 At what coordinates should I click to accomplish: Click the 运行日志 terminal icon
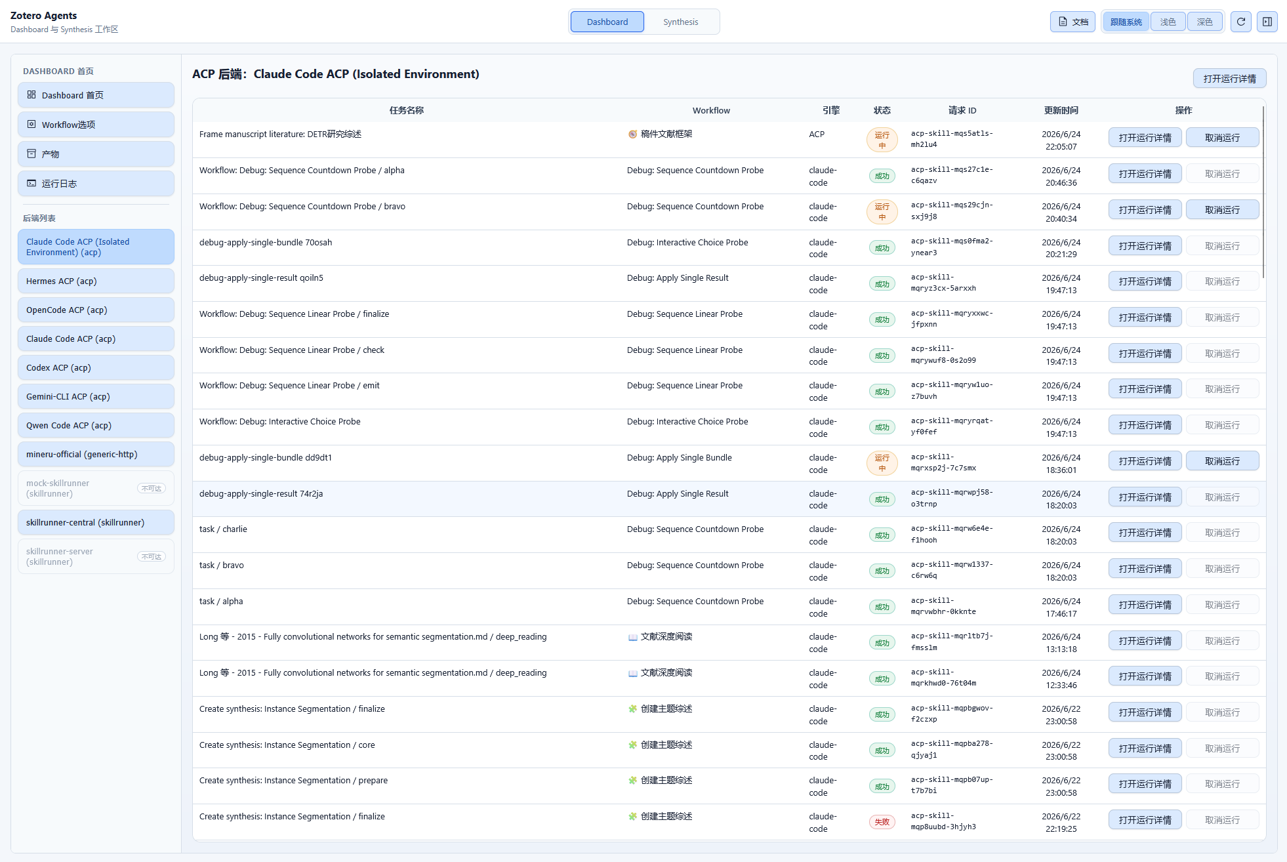(x=31, y=183)
